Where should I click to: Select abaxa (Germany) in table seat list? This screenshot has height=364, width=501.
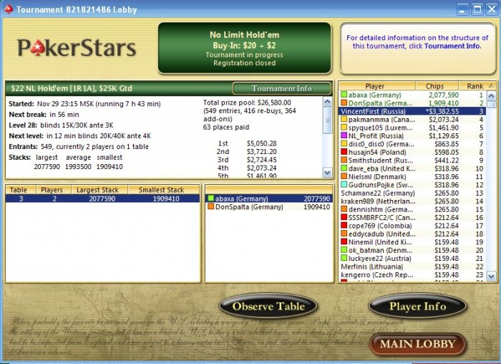click(x=268, y=198)
